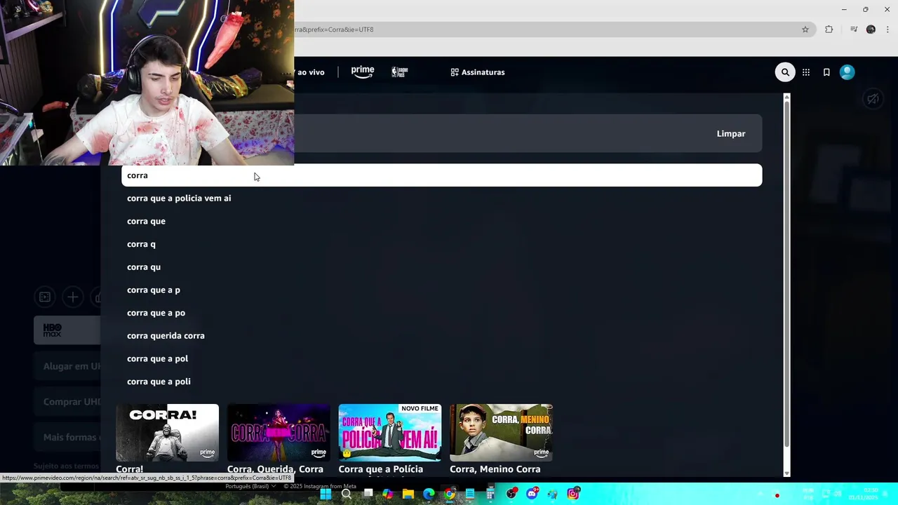Click the add-to-list plus icon
This screenshot has height=505, width=898.
coord(72,297)
